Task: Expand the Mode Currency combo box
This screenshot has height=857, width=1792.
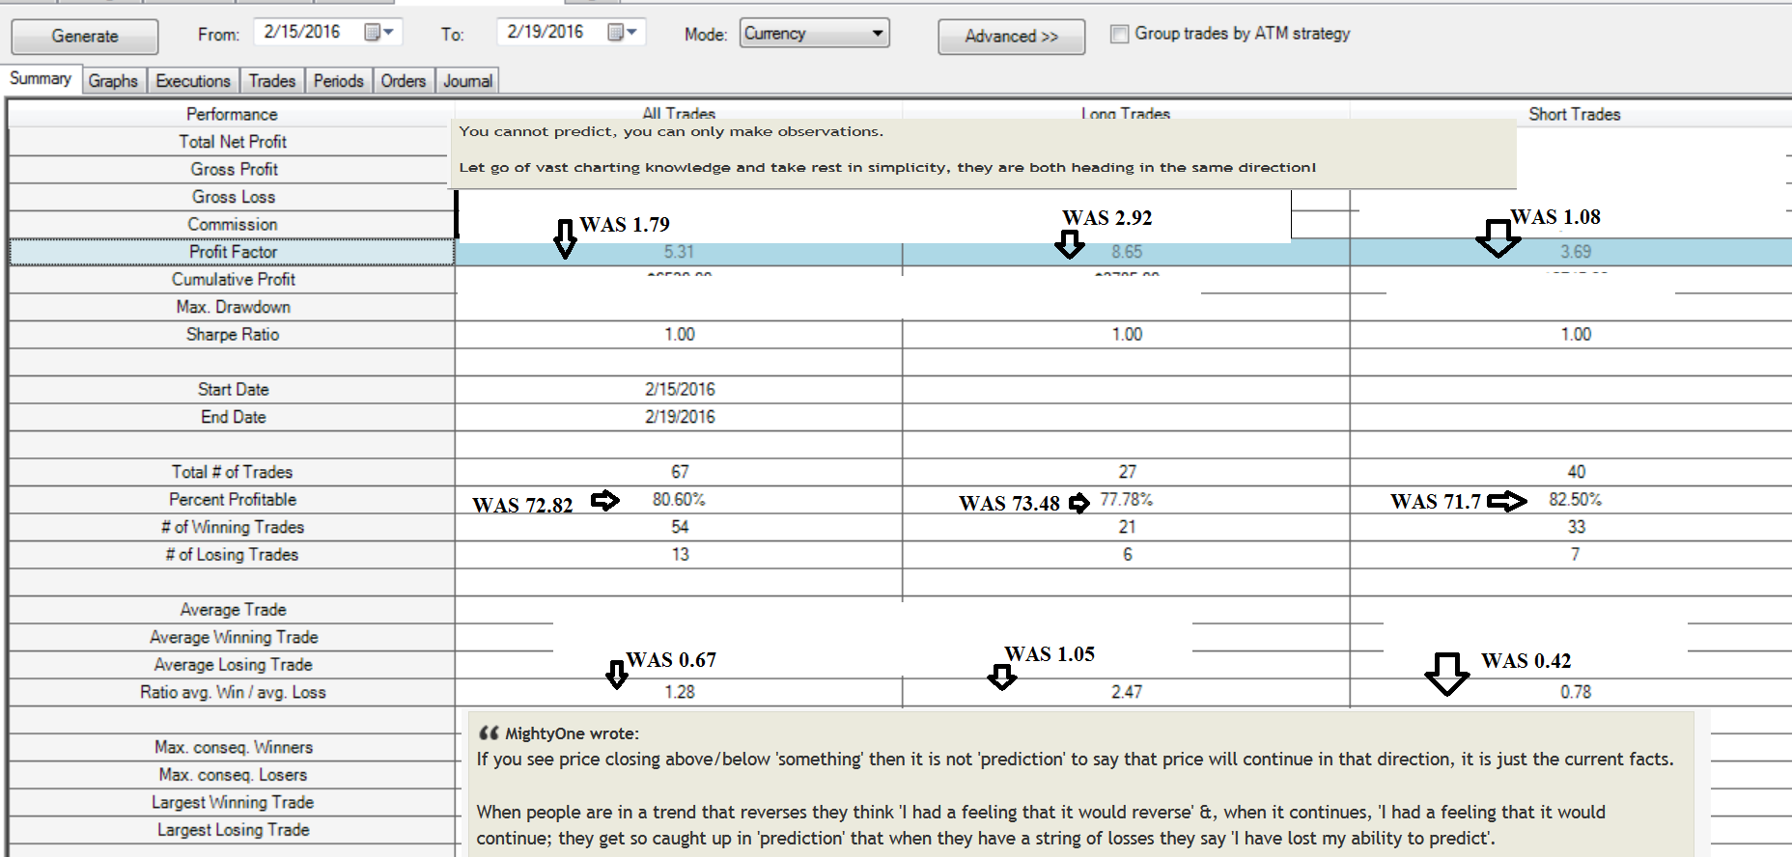Action: coord(814,33)
